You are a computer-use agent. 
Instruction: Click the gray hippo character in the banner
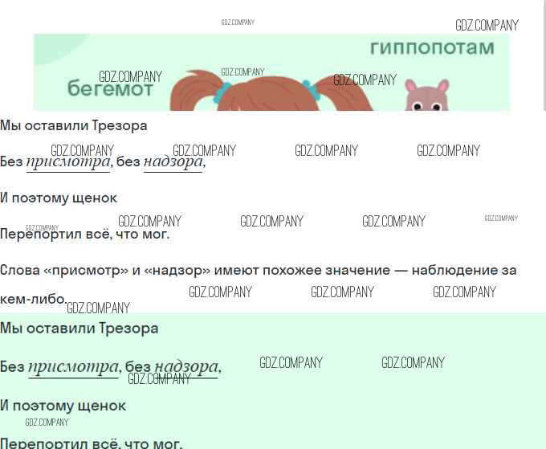(426, 96)
